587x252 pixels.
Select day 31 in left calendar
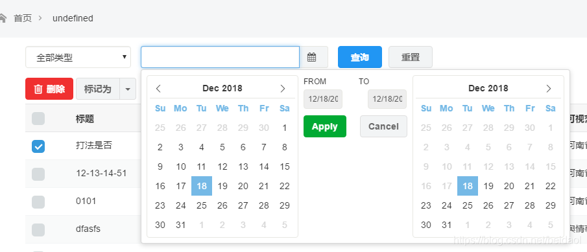(181, 225)
